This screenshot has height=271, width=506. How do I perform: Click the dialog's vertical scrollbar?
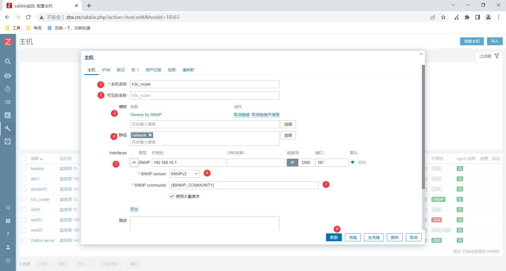tap(423, 127)
